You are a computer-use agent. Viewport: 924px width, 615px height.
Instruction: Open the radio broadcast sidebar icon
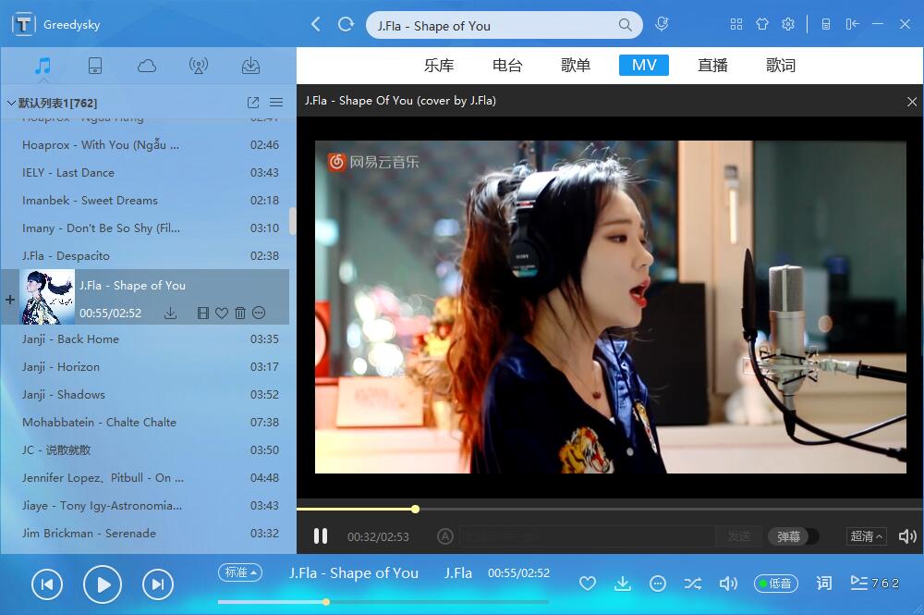[x=198, y=66]
